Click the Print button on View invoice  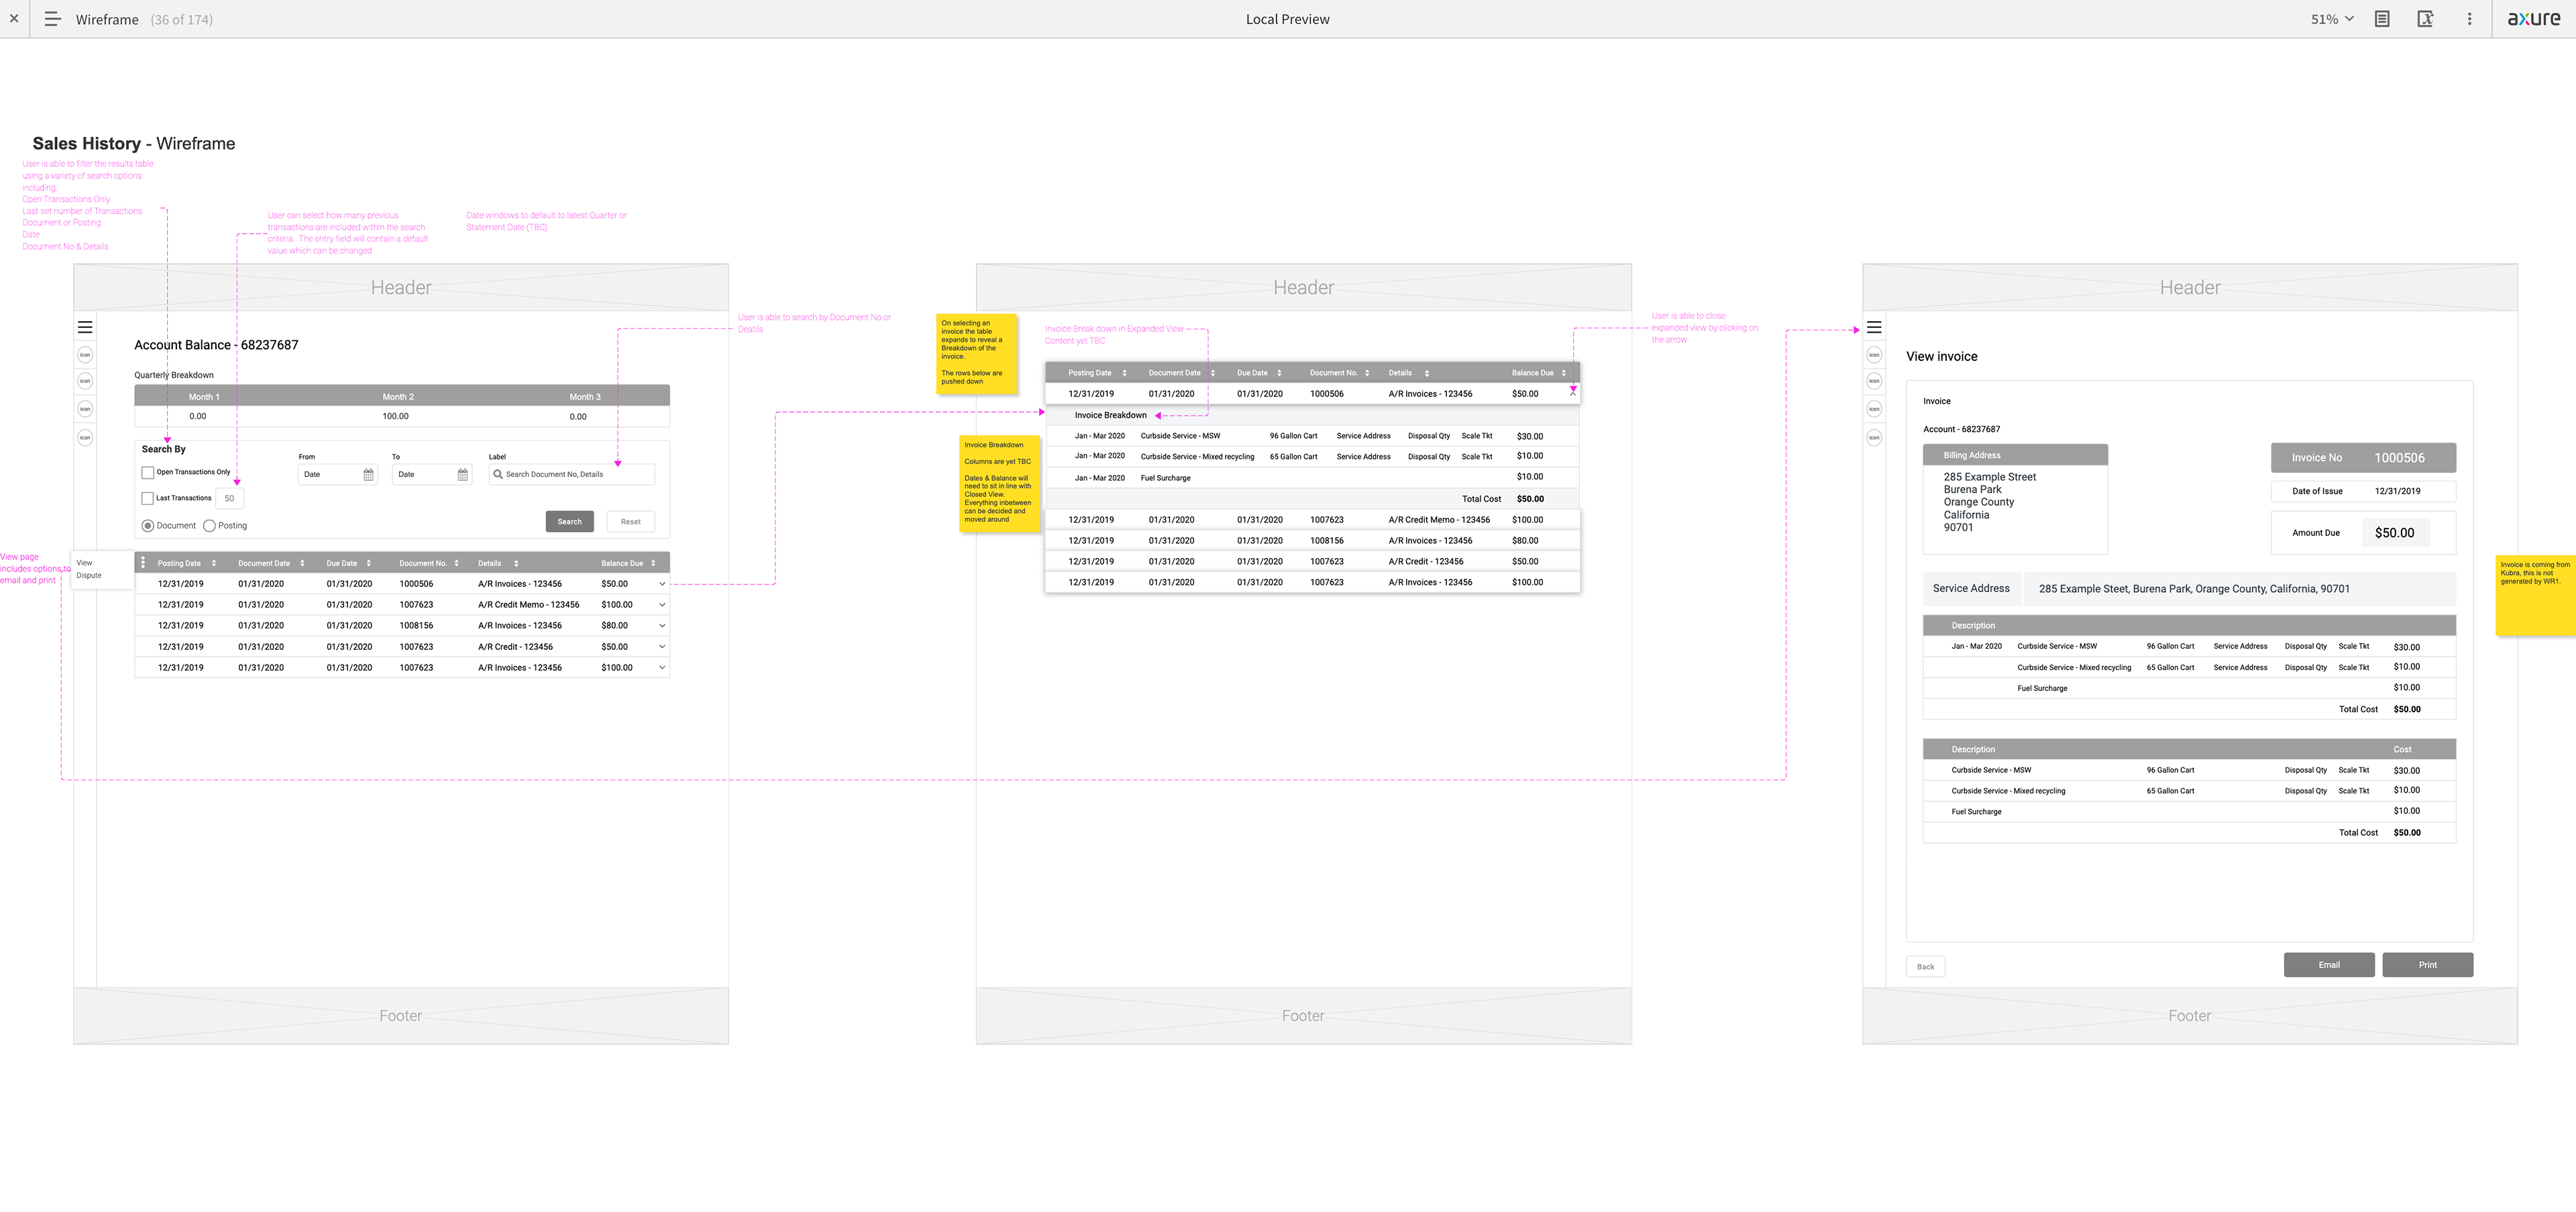coord(2427,965)
